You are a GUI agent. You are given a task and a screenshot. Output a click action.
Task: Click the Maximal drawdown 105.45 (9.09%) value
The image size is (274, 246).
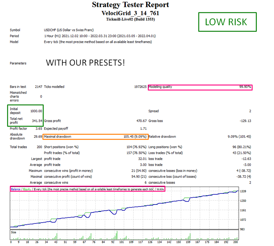pyautogui.click(x=135, y=137)
